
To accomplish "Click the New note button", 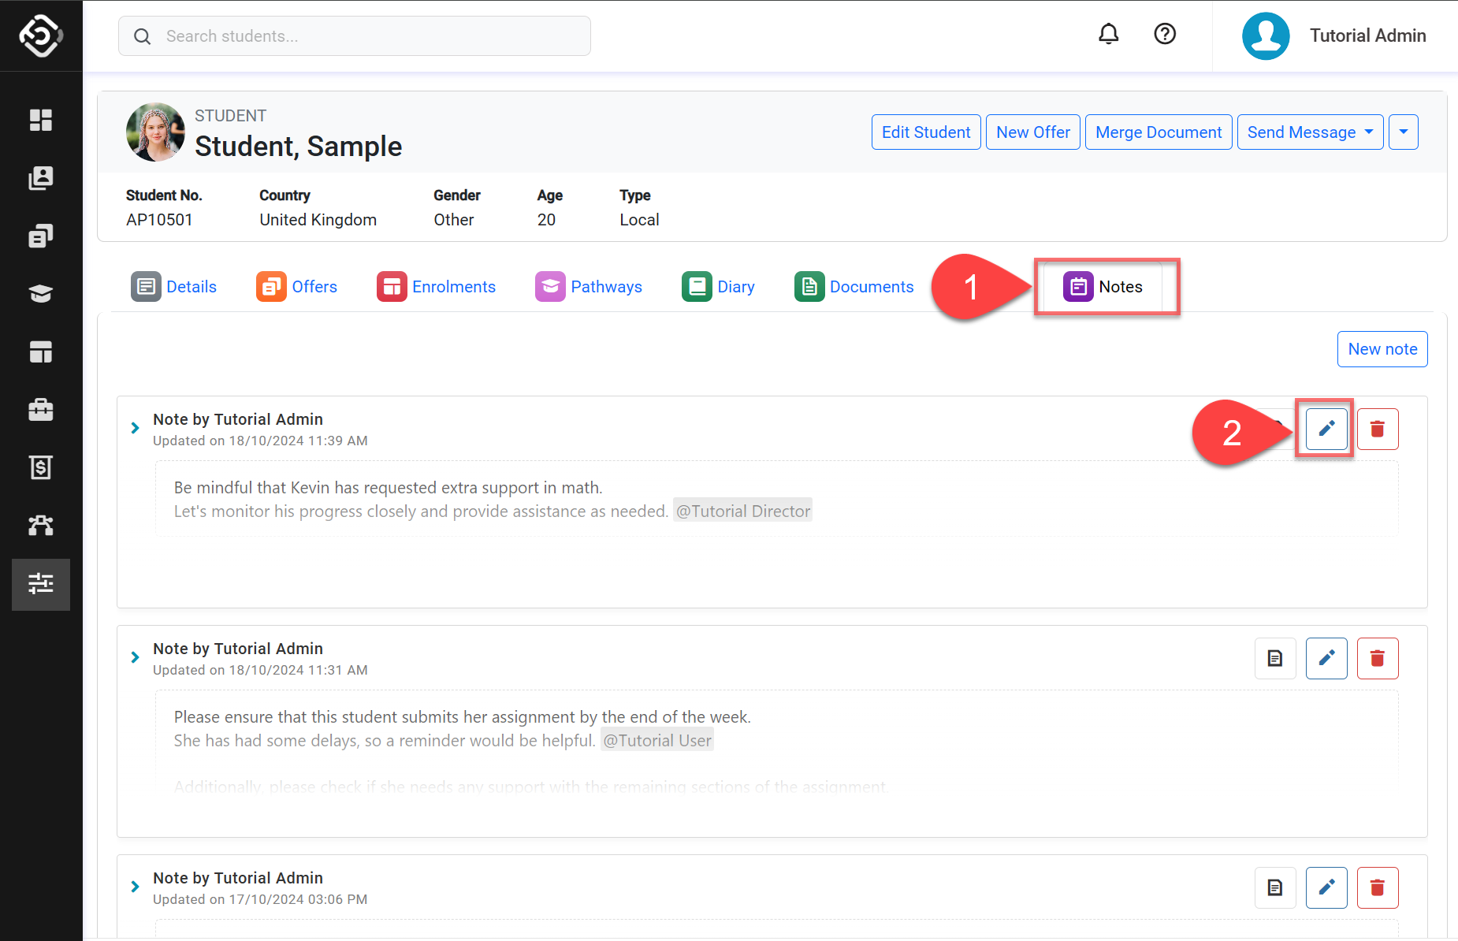I will [1382, 349].
